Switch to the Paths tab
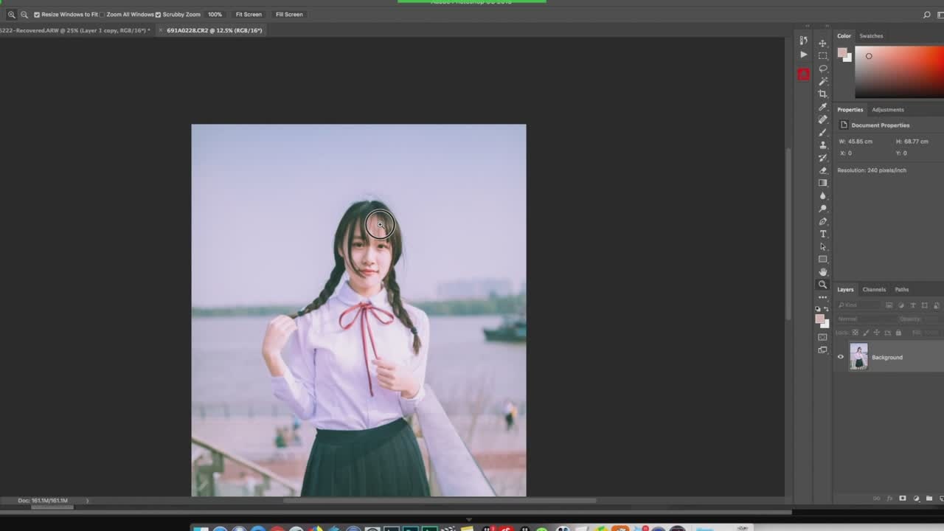The height and width of the screenshot is (531, 944). [902, 289]
